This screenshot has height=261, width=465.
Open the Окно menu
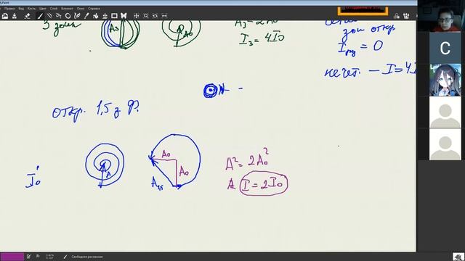click(81, 9)
